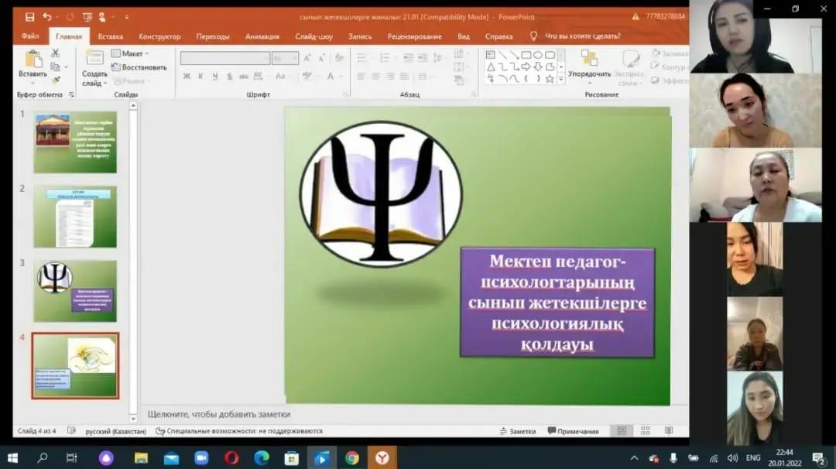Select slide 2 thumbnail in slide panel
The image size is (836, 469).
(x=75, y=217)
